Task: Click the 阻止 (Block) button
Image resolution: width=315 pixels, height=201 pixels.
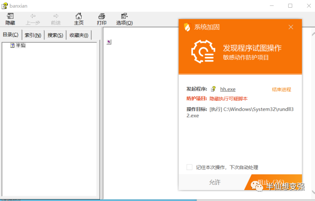Action: pyautogui.click(x=274, y=182)
